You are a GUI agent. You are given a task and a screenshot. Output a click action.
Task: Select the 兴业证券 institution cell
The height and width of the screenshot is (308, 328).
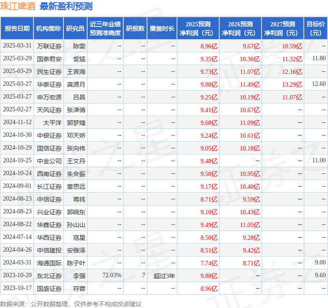click(49, 212)
